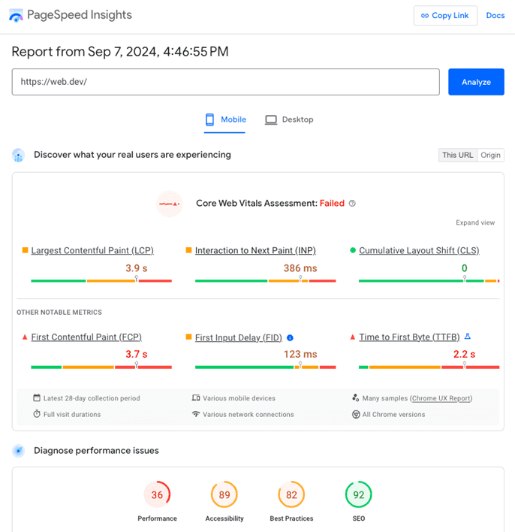Click the PageSpeed Insights logo icon
The height and width of the screenshot is (532, 515).
coord(16,15)
